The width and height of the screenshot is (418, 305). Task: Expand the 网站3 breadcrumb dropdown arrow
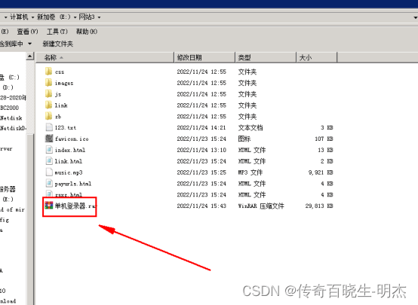pyautogui.click(x=99, y=17)
